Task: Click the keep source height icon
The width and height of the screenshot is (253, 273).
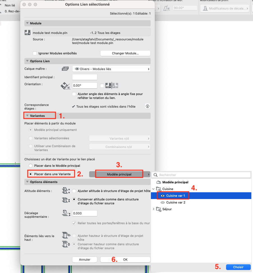Action: [x=66, y=244]
